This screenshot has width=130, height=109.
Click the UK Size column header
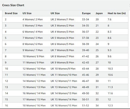[x=55, y=13]
